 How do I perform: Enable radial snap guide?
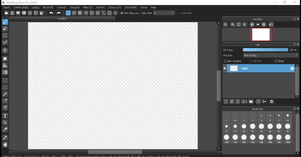point(92,13)
